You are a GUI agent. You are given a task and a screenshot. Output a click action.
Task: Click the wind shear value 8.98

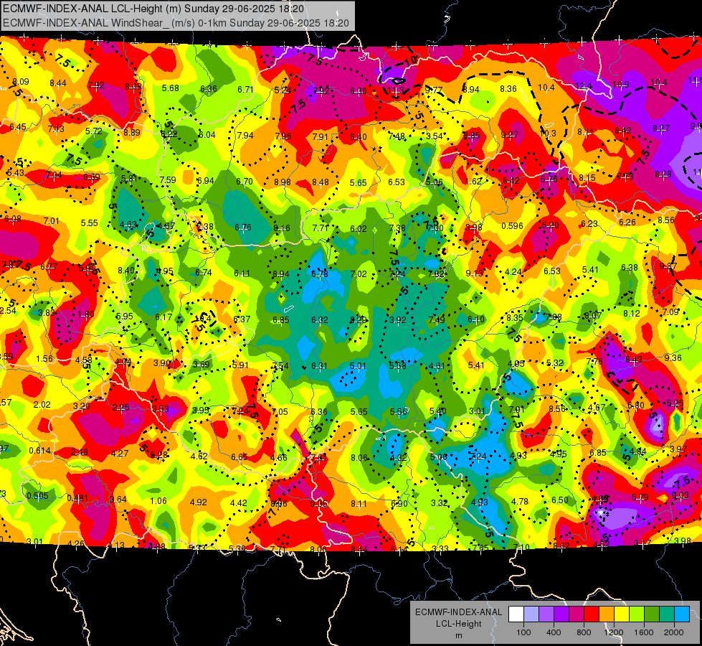tap(283, 182)
